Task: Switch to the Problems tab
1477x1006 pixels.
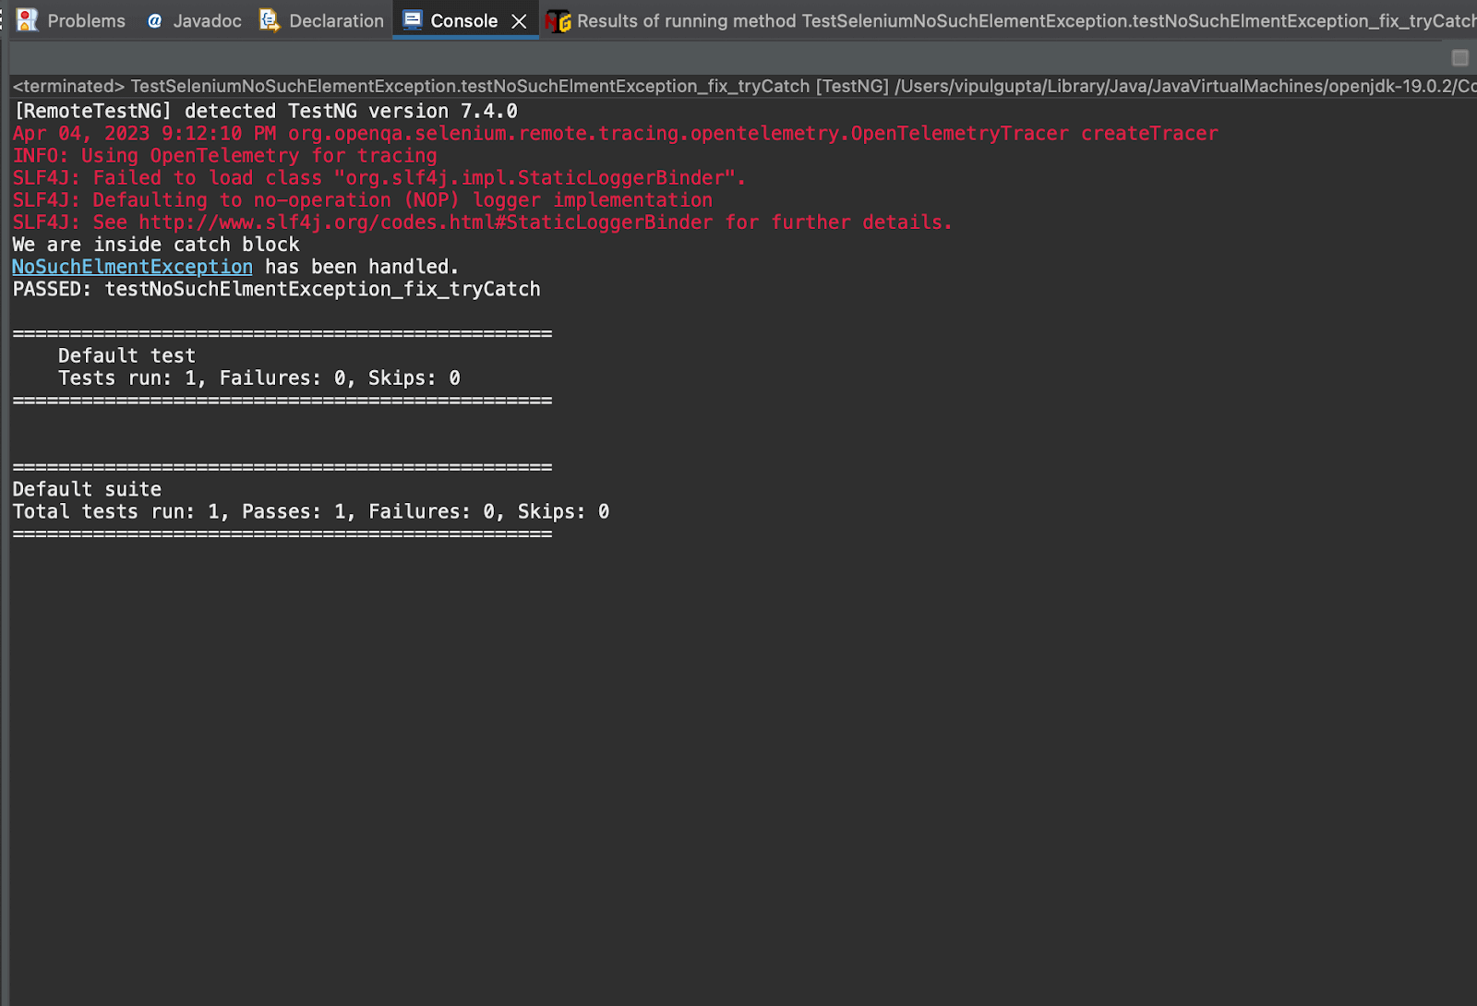Action: [88, 19]
